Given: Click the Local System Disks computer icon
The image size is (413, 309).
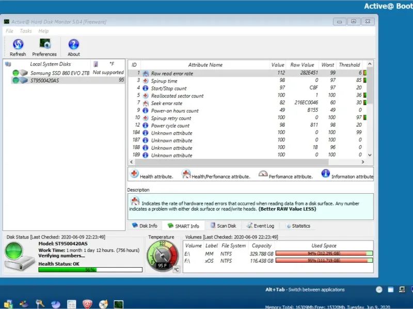Looking at the screenshot, I should [8, 64].
